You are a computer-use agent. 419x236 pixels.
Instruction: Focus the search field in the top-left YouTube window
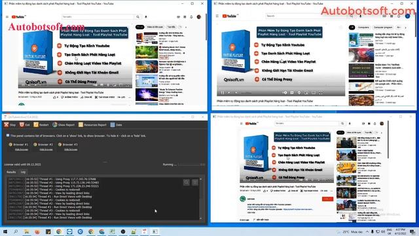(98, 17)
